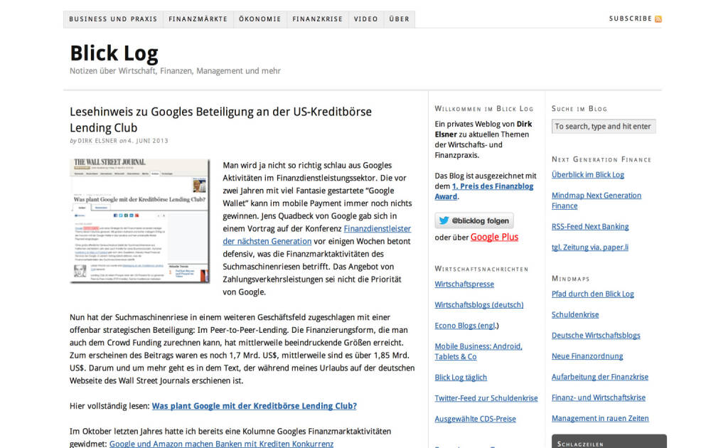This screenshot has height=448, width=728.
Task: Open the Wall Street Journal article thumbnail
Action: pyautogui.click(x=140, y=220)
